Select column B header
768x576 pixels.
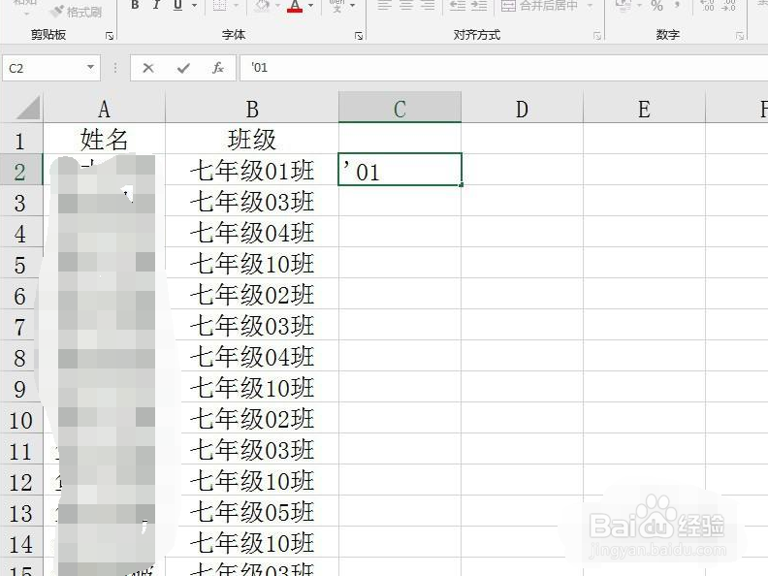(x=252, y=109)
